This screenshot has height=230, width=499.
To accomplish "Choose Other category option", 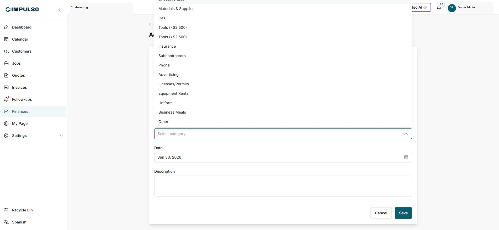I will click(283, 122).
